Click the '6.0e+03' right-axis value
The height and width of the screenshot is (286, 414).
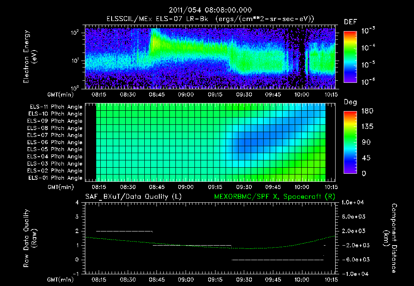[x=353, y=217]
